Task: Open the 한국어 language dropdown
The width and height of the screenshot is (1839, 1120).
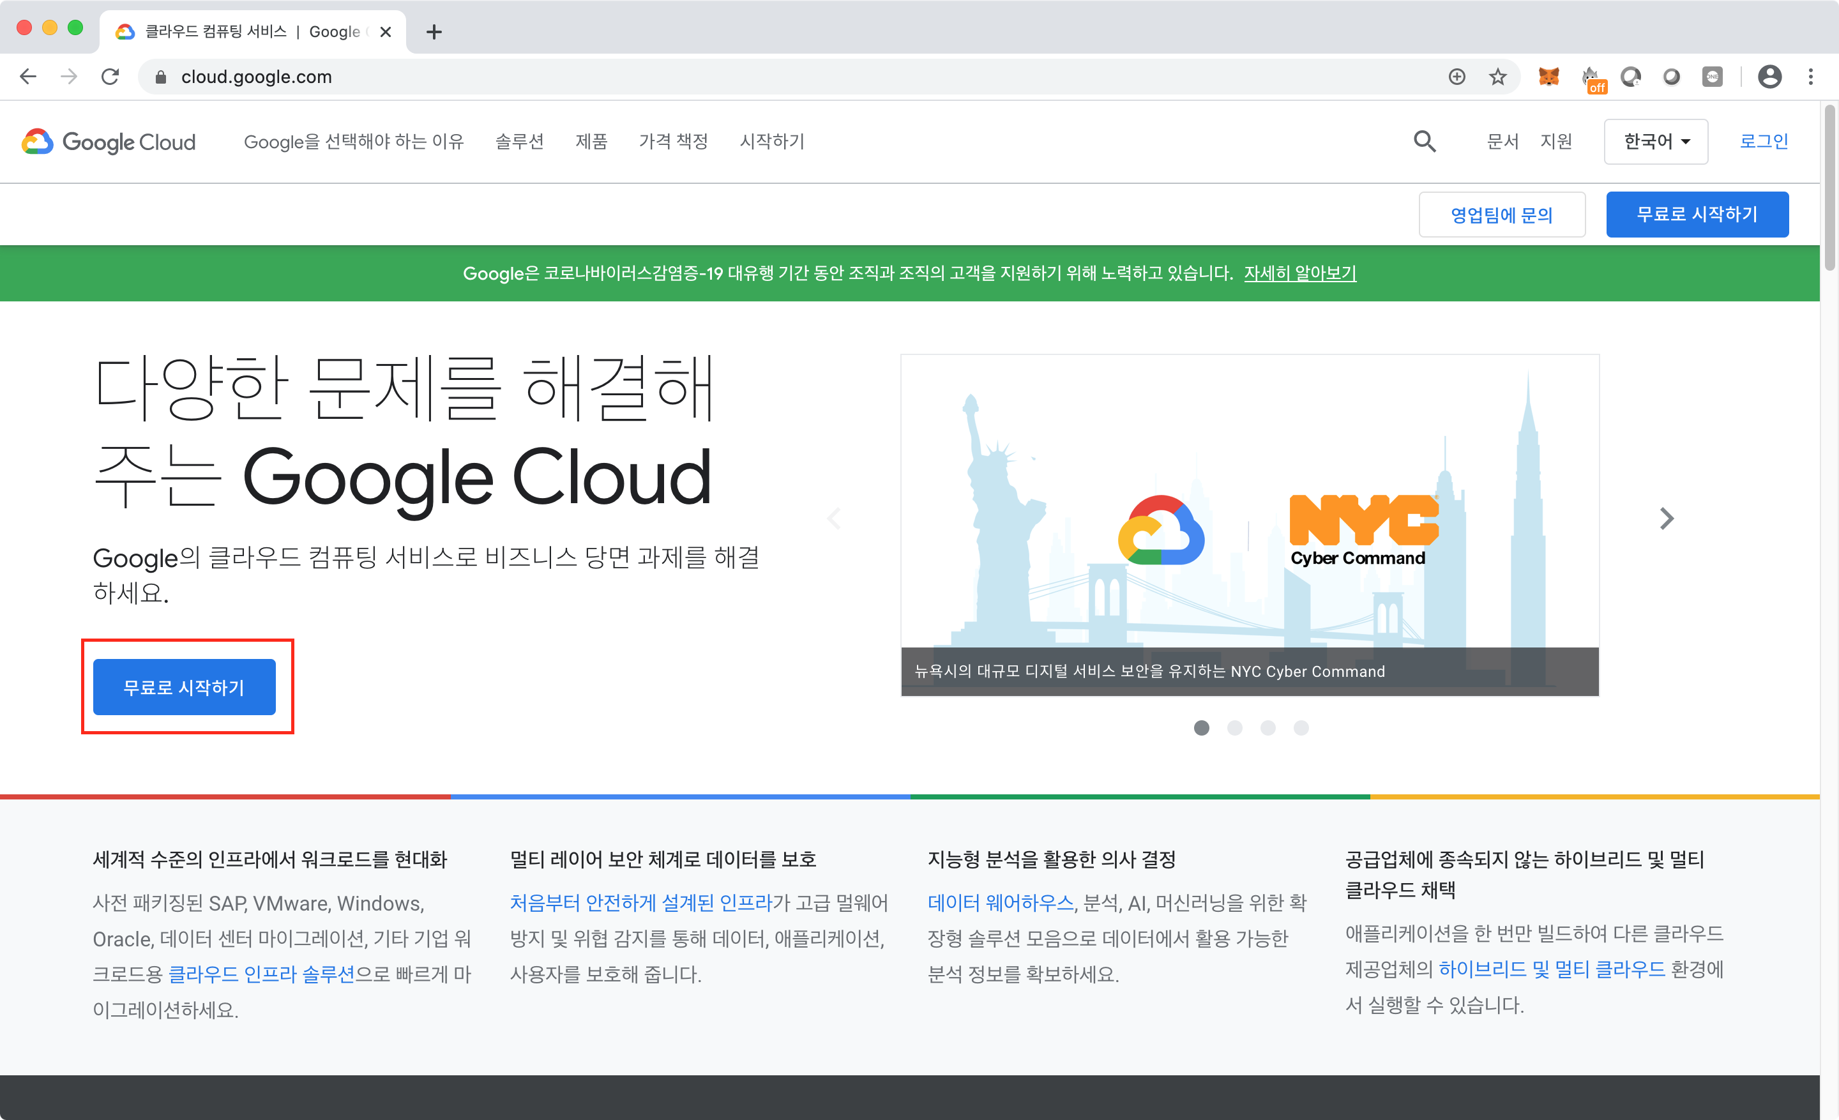Action: pos(1655,141)
